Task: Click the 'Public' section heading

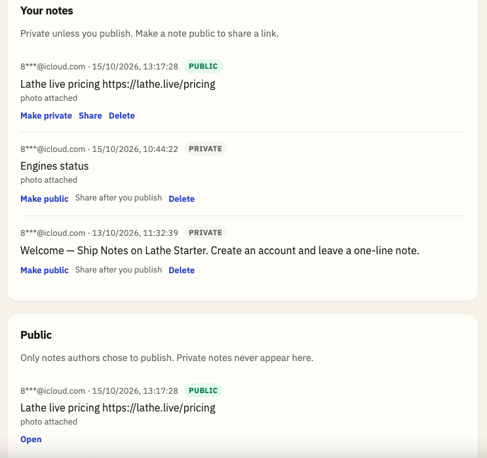Action: (36, 335)
